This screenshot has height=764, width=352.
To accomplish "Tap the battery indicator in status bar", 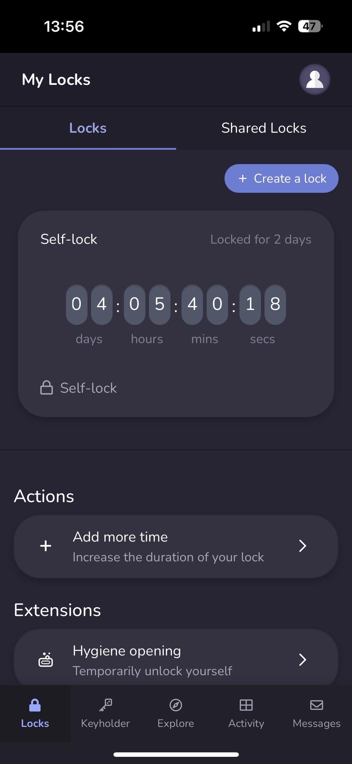I will pyautogui.click(x=310, y=26).
